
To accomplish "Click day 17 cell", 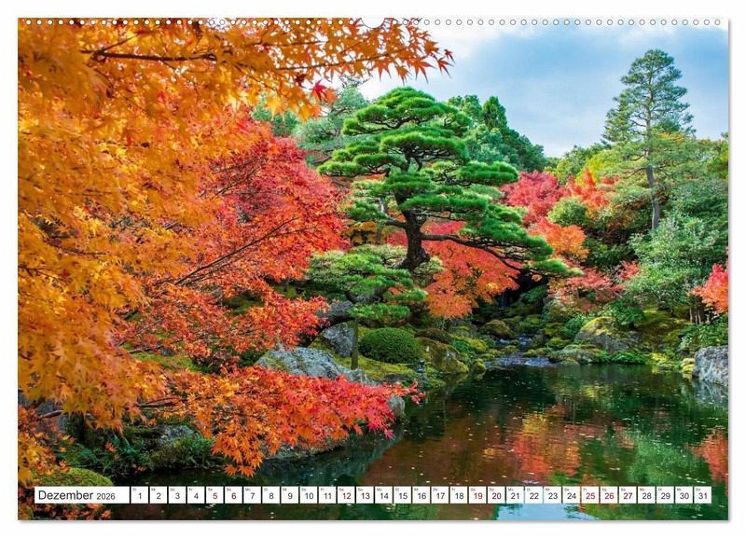I will 439,495.
